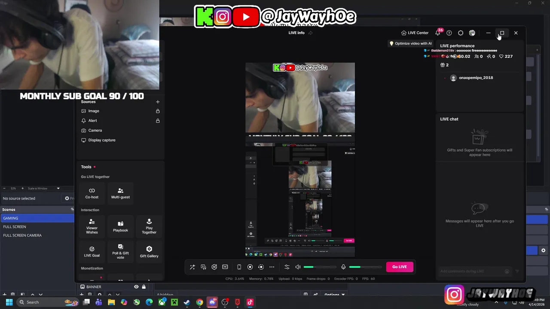Image resolution: width=550 pixels, height=309 pixels.
Task: Open Steam from taskbar
Action: (187, 302)
